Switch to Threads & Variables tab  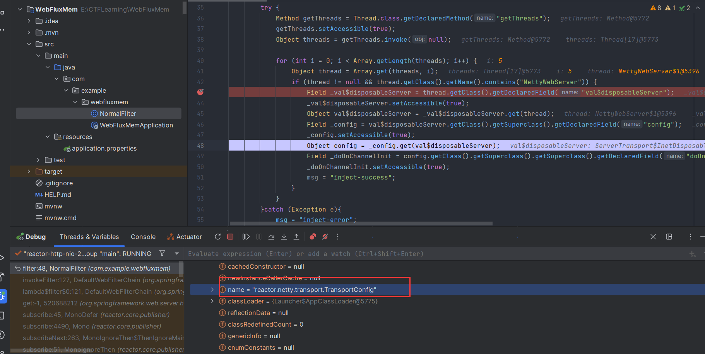click(89, 237)
